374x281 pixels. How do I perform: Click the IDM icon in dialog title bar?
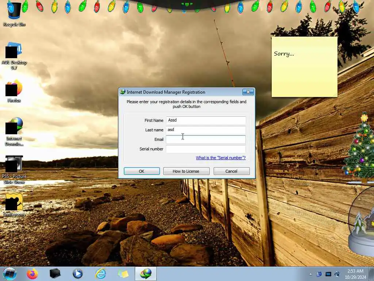[x=123, y=92]
